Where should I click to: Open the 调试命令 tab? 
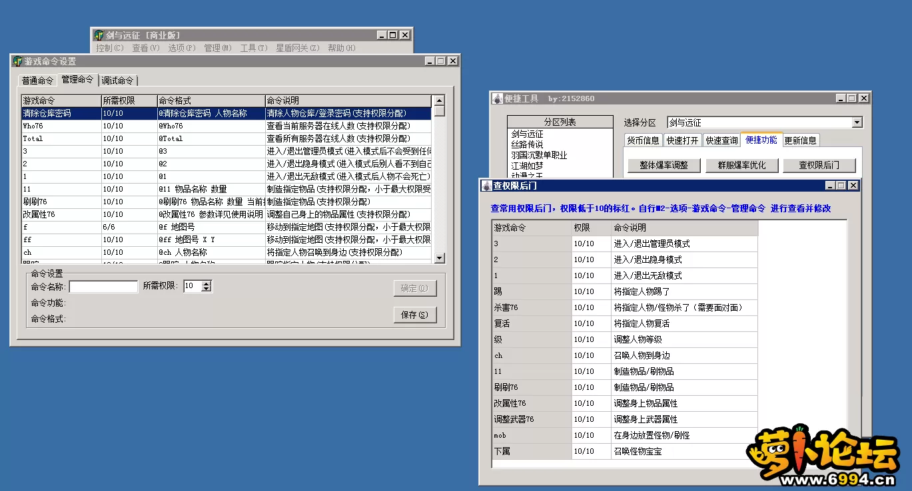pos(118,81)
